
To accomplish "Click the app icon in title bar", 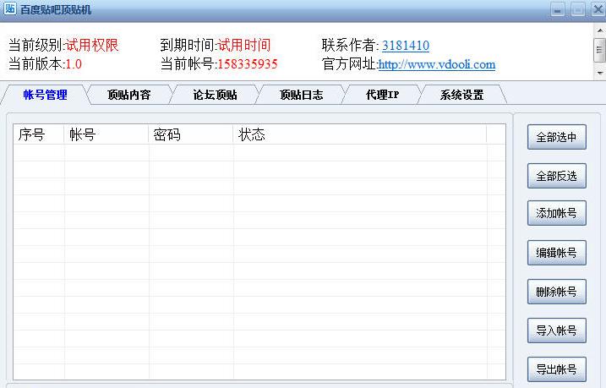I will click(10, 9).
